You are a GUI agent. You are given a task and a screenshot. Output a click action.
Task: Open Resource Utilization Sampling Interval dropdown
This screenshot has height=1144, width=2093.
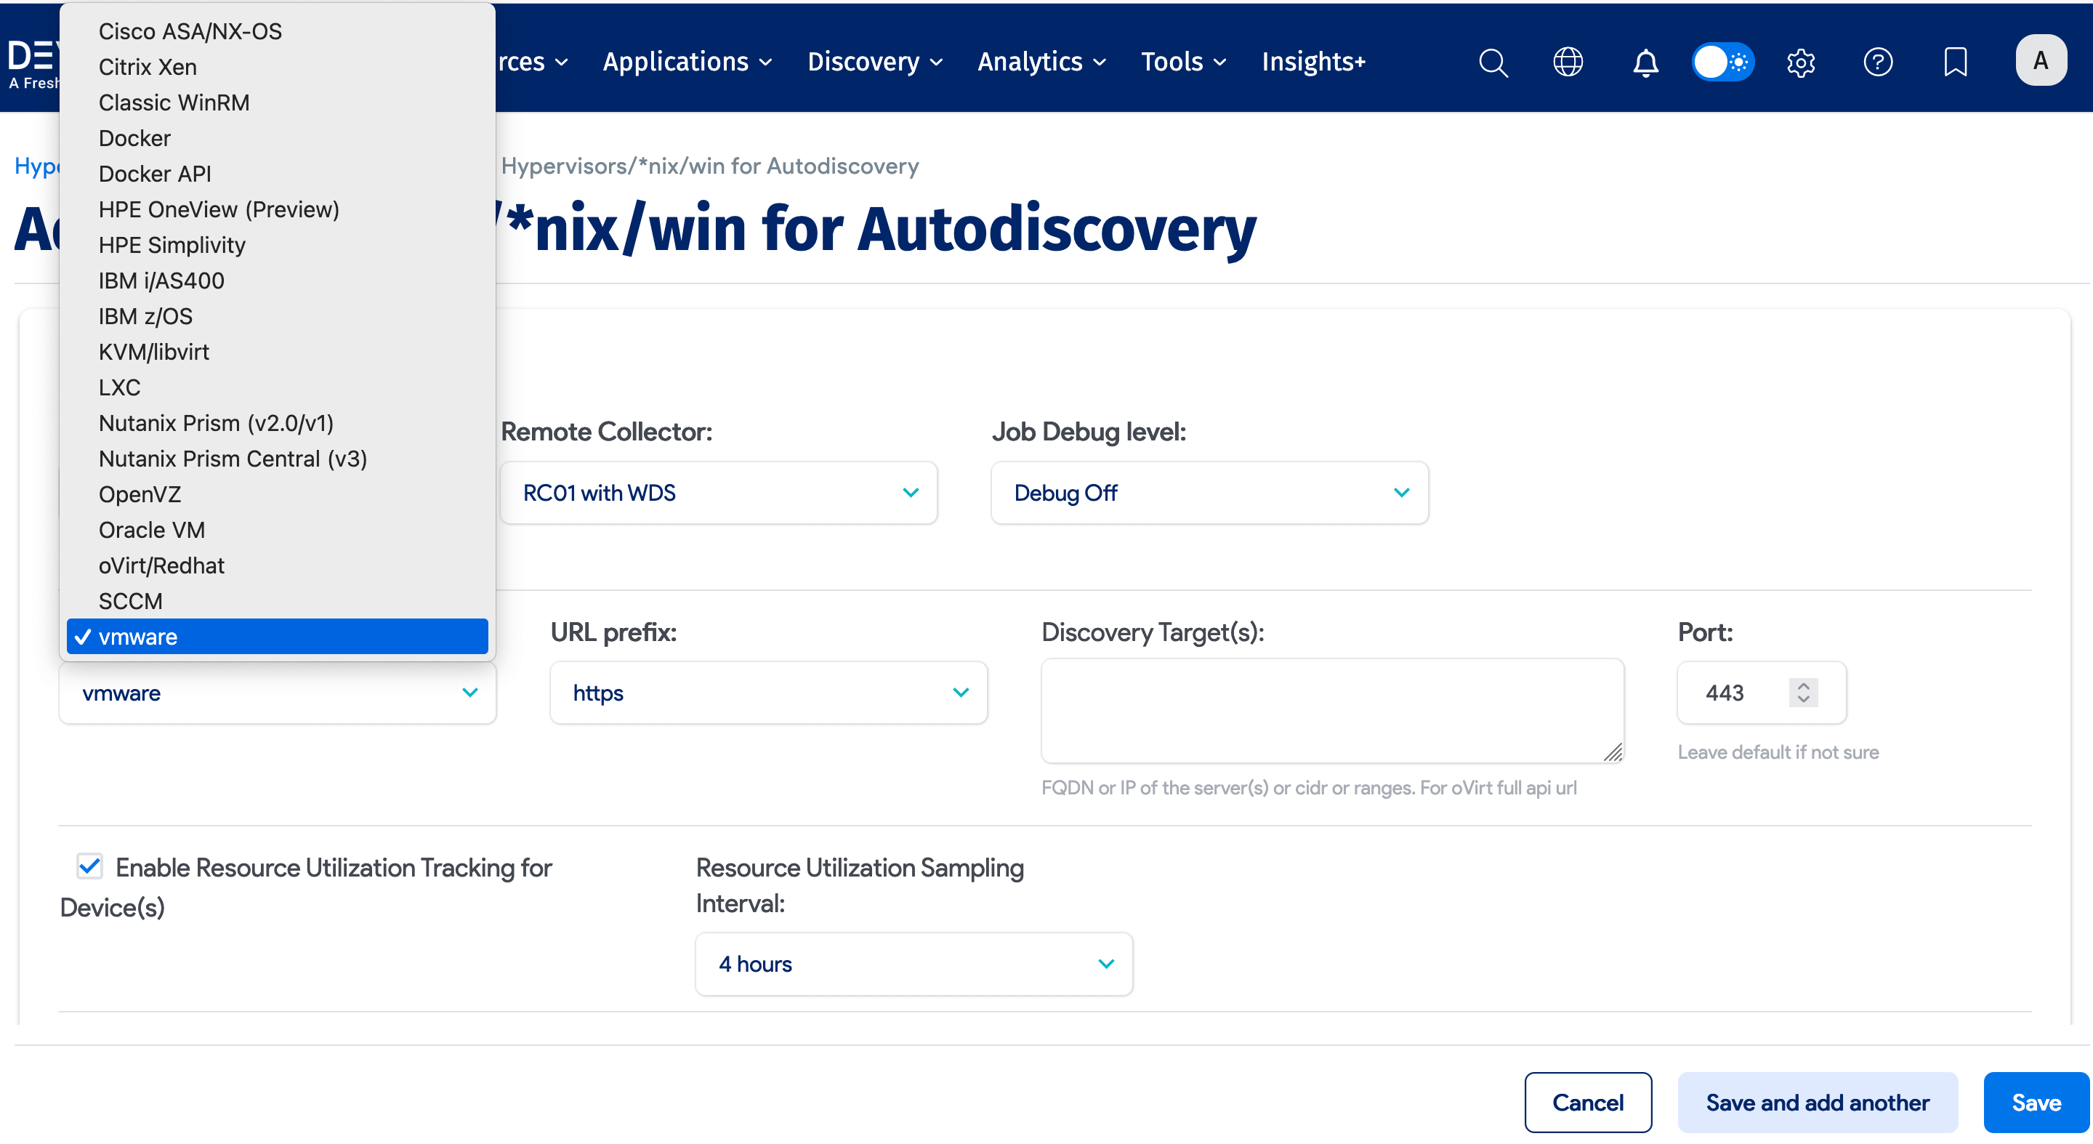[x=914, y=964]
